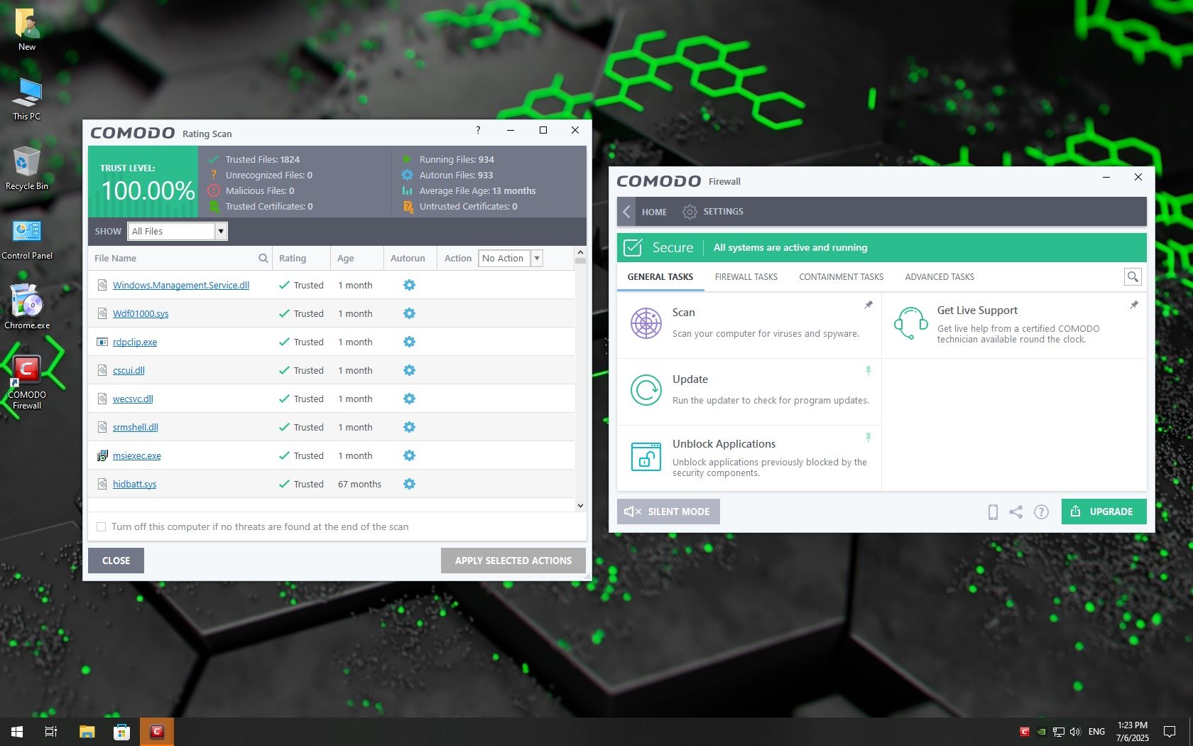Click the mobile device icon near Upgrade
This screenshot has height=746, width=1193.
993,512
